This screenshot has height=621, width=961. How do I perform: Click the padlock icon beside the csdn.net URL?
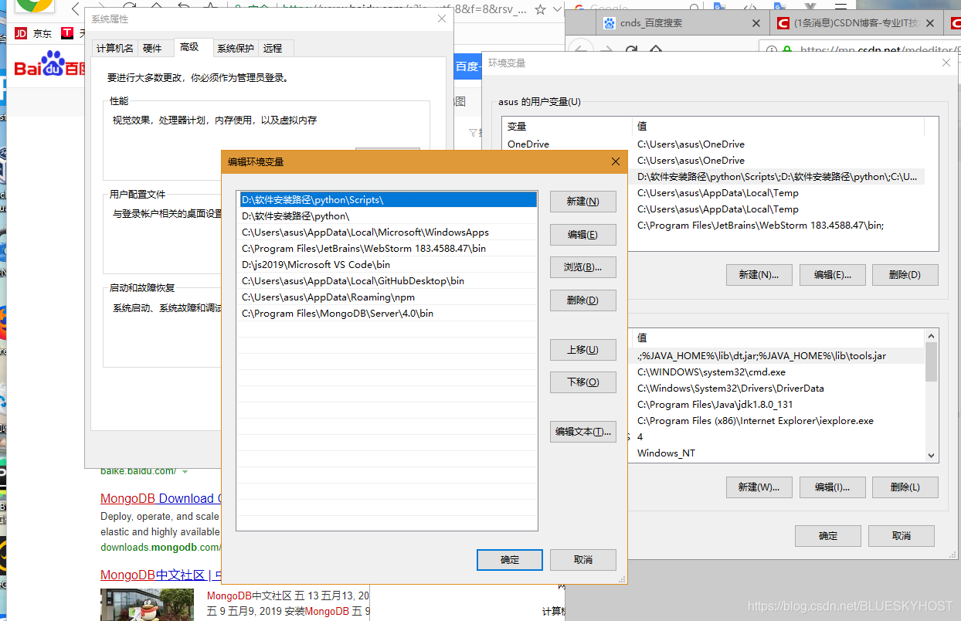[x=787, y=49]
